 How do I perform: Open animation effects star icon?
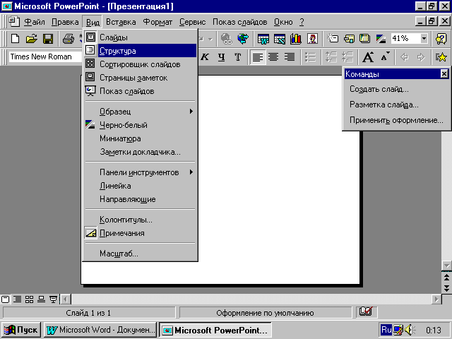click(441, 57)
